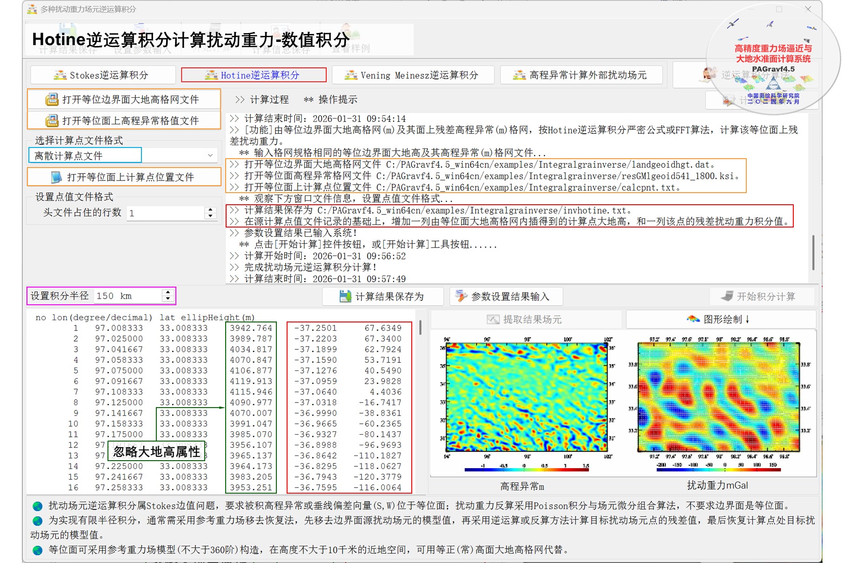
Task: Click app icon in window title bar
Action: (x=32, y=9)
